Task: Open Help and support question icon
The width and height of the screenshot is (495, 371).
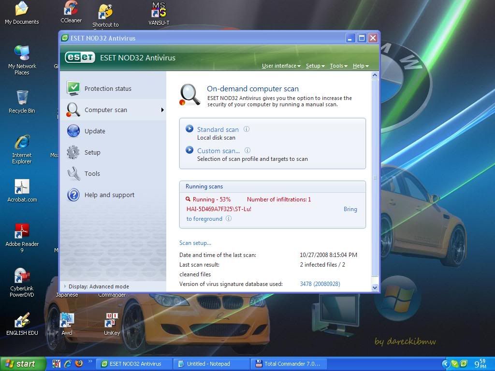Action: [73, 195]
